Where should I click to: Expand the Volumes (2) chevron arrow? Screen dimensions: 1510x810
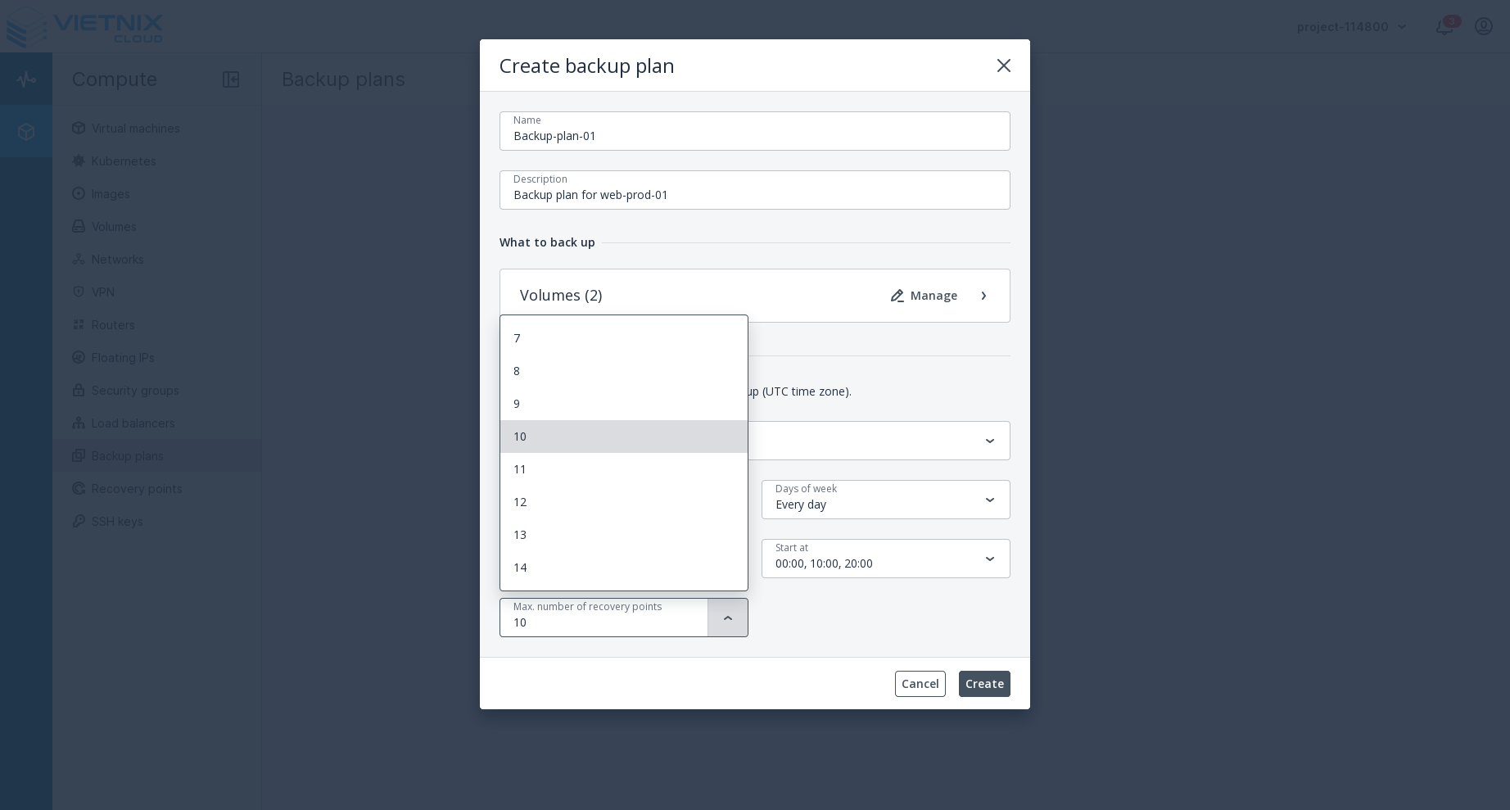point(983,296)
